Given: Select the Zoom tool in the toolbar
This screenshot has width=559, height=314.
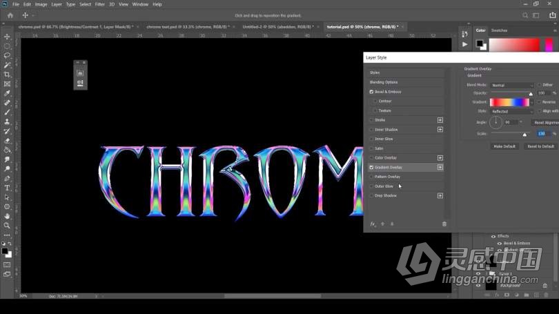Looking at the screenshot, I should (7, 225).
